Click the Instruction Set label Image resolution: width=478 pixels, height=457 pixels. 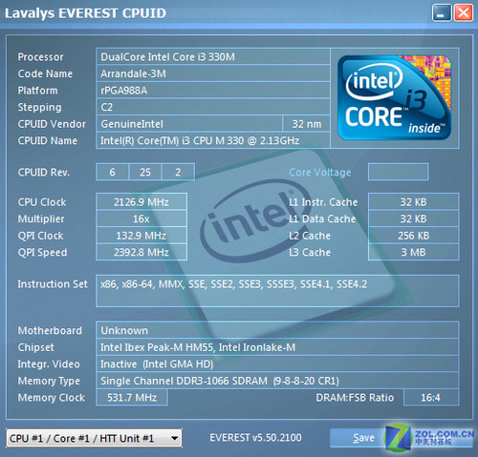[53, 283]
